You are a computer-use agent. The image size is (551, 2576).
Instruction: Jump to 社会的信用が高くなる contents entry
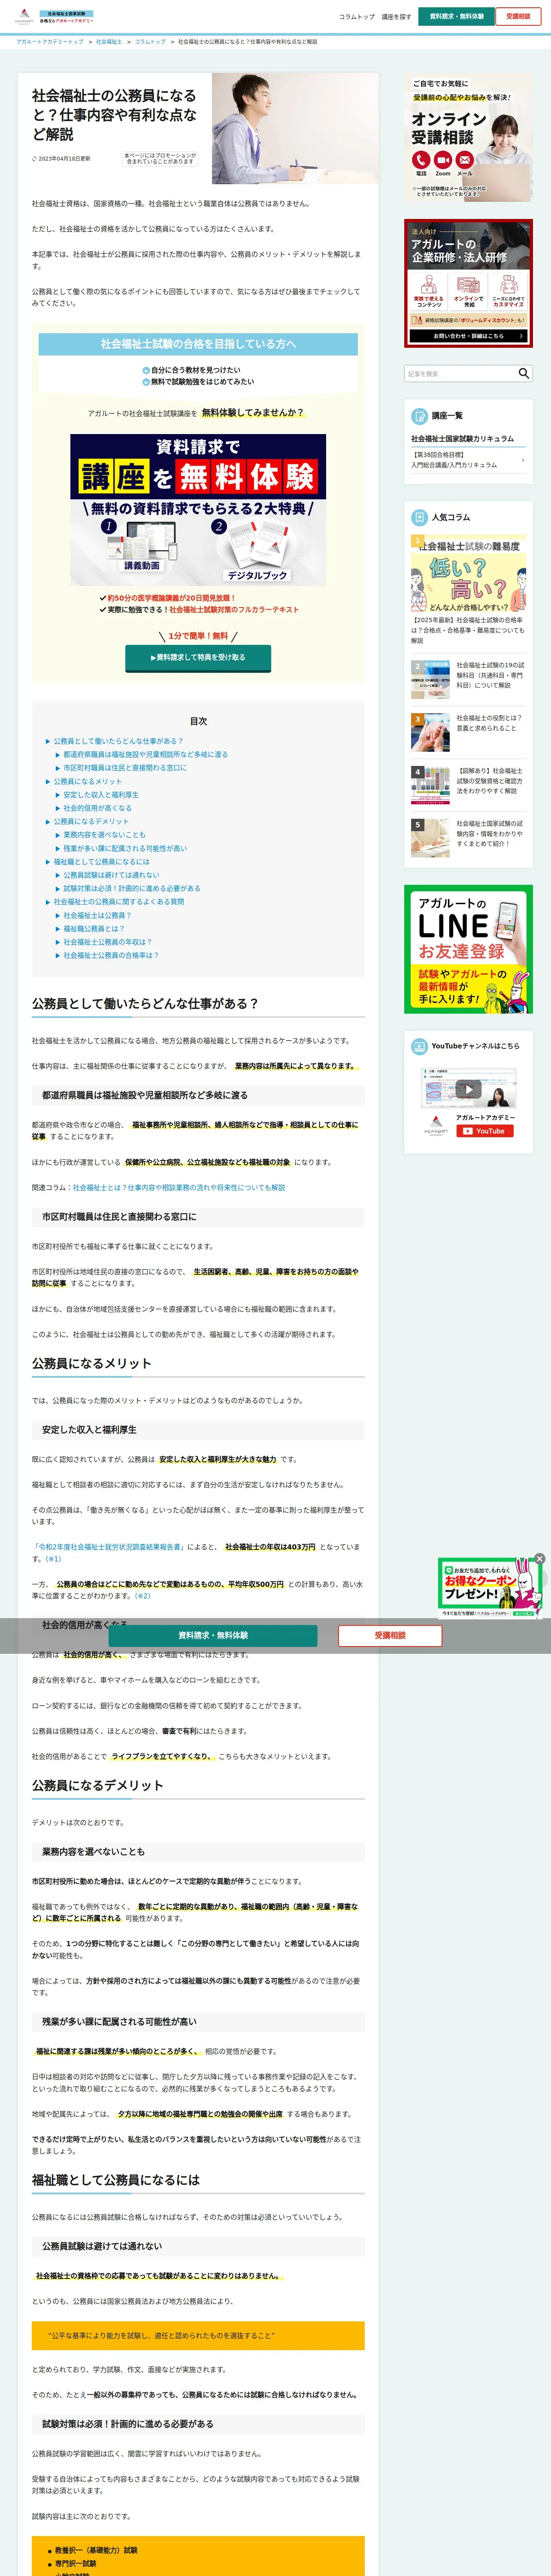coord(97,808)
